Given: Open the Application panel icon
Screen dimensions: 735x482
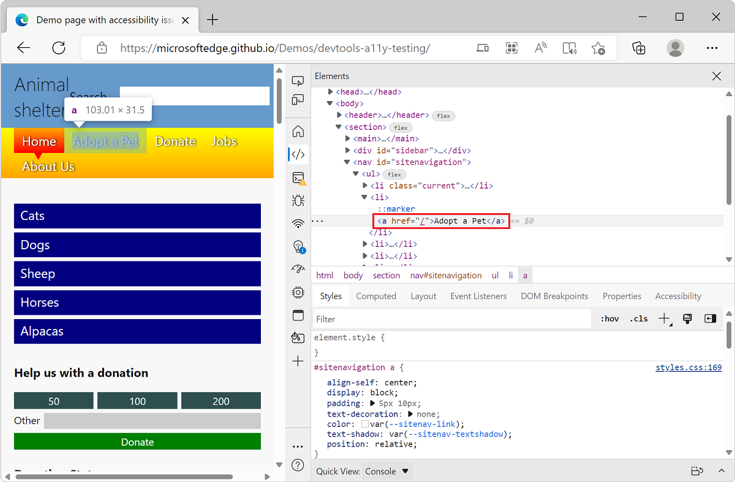Looking at the screenshot, I should [298, 315].
